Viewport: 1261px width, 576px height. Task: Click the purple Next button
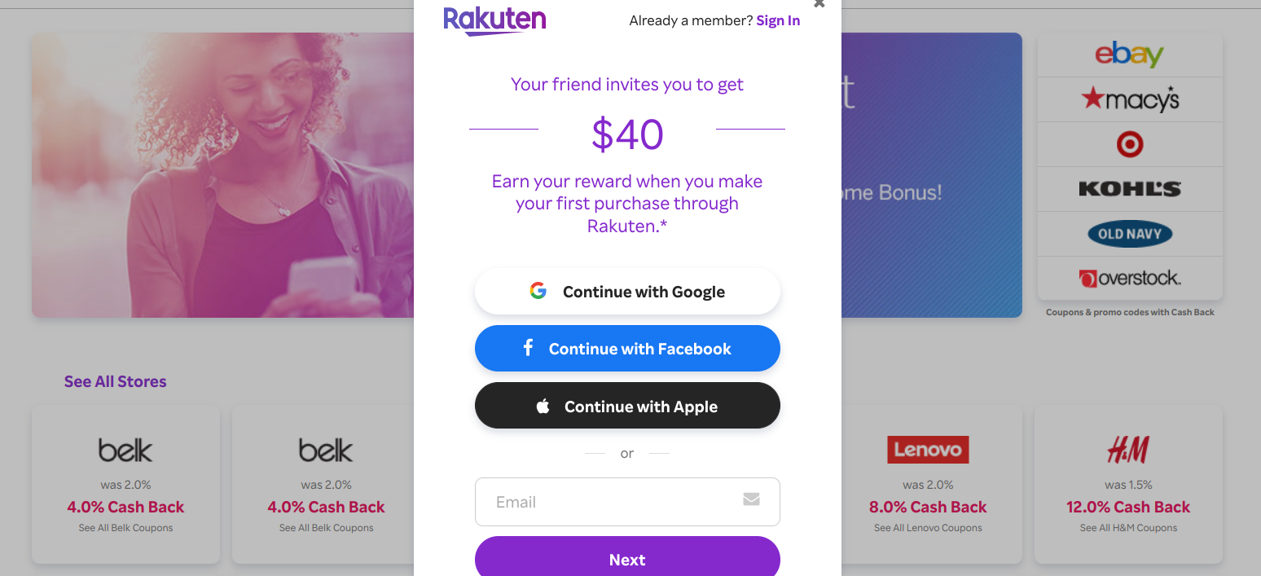tap(627, 558)
